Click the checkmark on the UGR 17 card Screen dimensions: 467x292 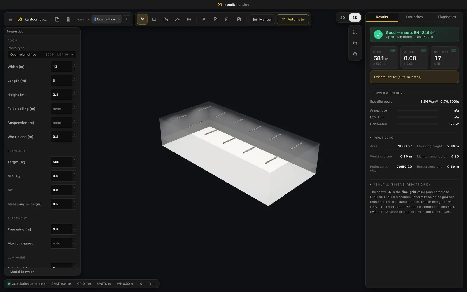click(x=454, y=51)
